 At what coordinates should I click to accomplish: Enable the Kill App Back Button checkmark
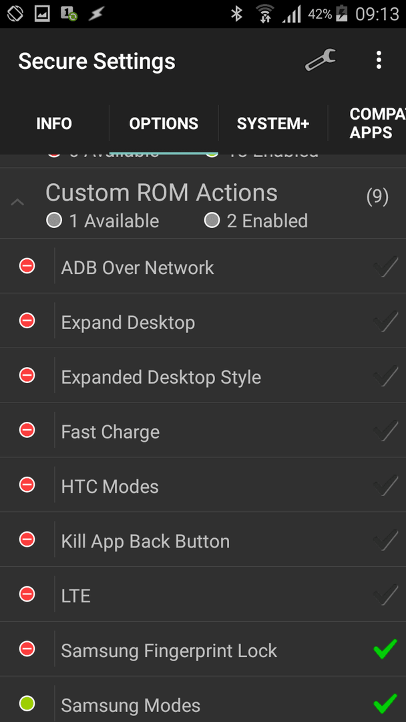coord(385,540)
